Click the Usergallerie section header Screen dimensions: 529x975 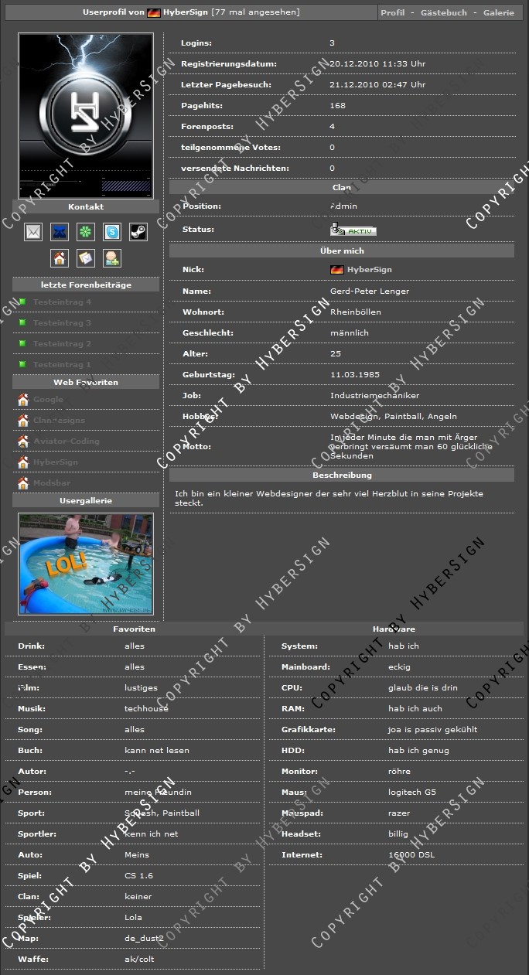(x=86, y=500)
